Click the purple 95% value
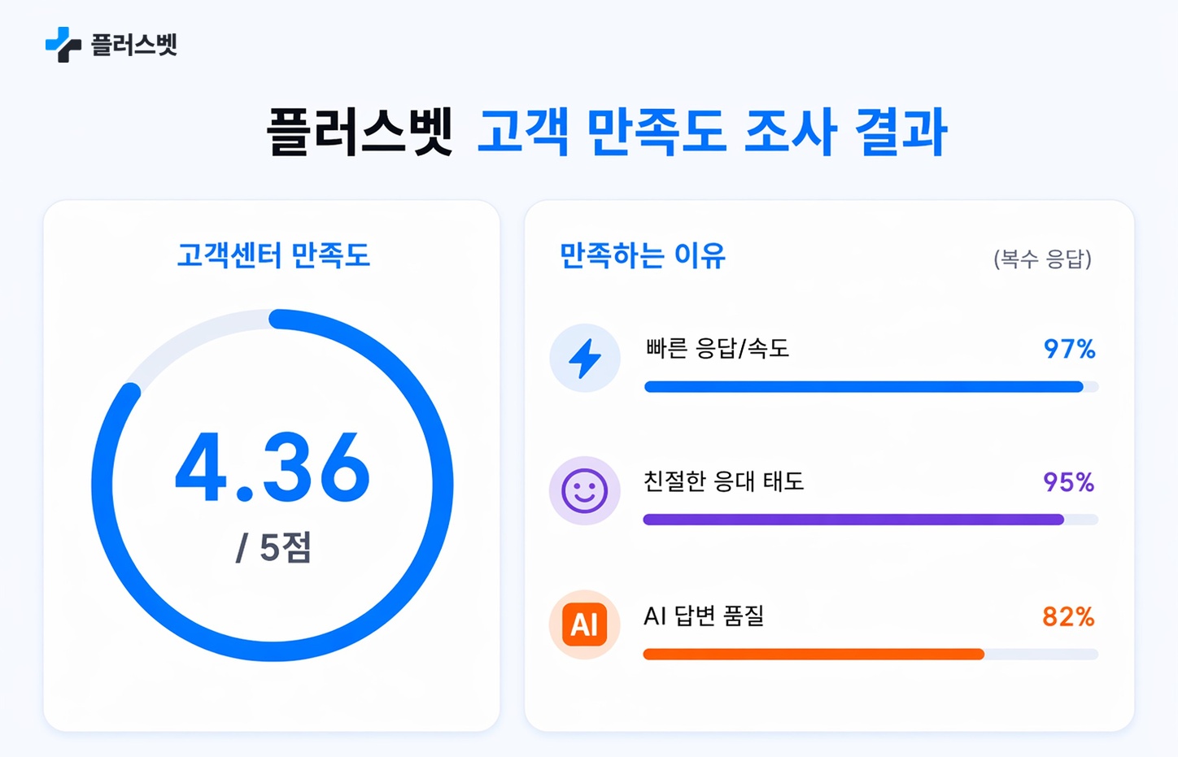 (1068, 482)
